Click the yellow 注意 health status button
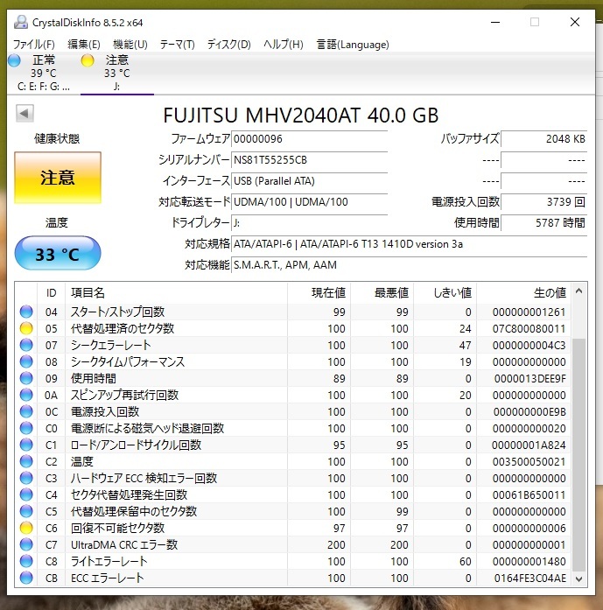Viewport: 603px width, 610px height. click(x=58, y=178)
